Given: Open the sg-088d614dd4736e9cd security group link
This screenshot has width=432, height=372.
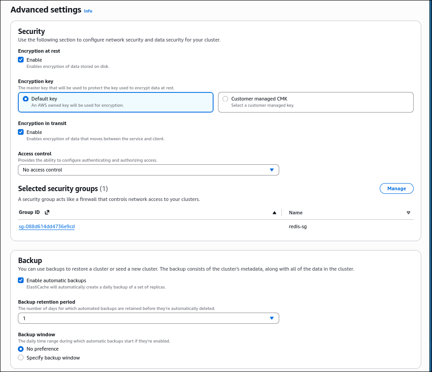Looking at the screenshot, I should point(46,226).
